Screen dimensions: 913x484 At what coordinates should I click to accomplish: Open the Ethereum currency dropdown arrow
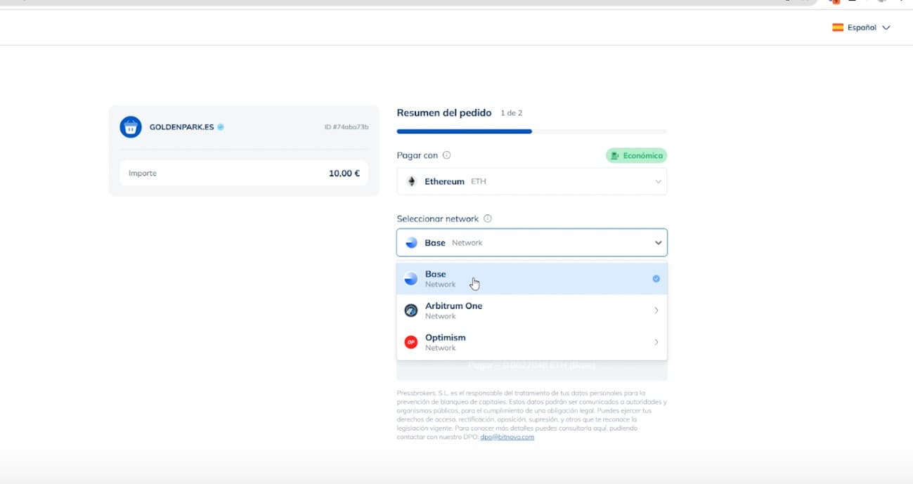[658, 181]
